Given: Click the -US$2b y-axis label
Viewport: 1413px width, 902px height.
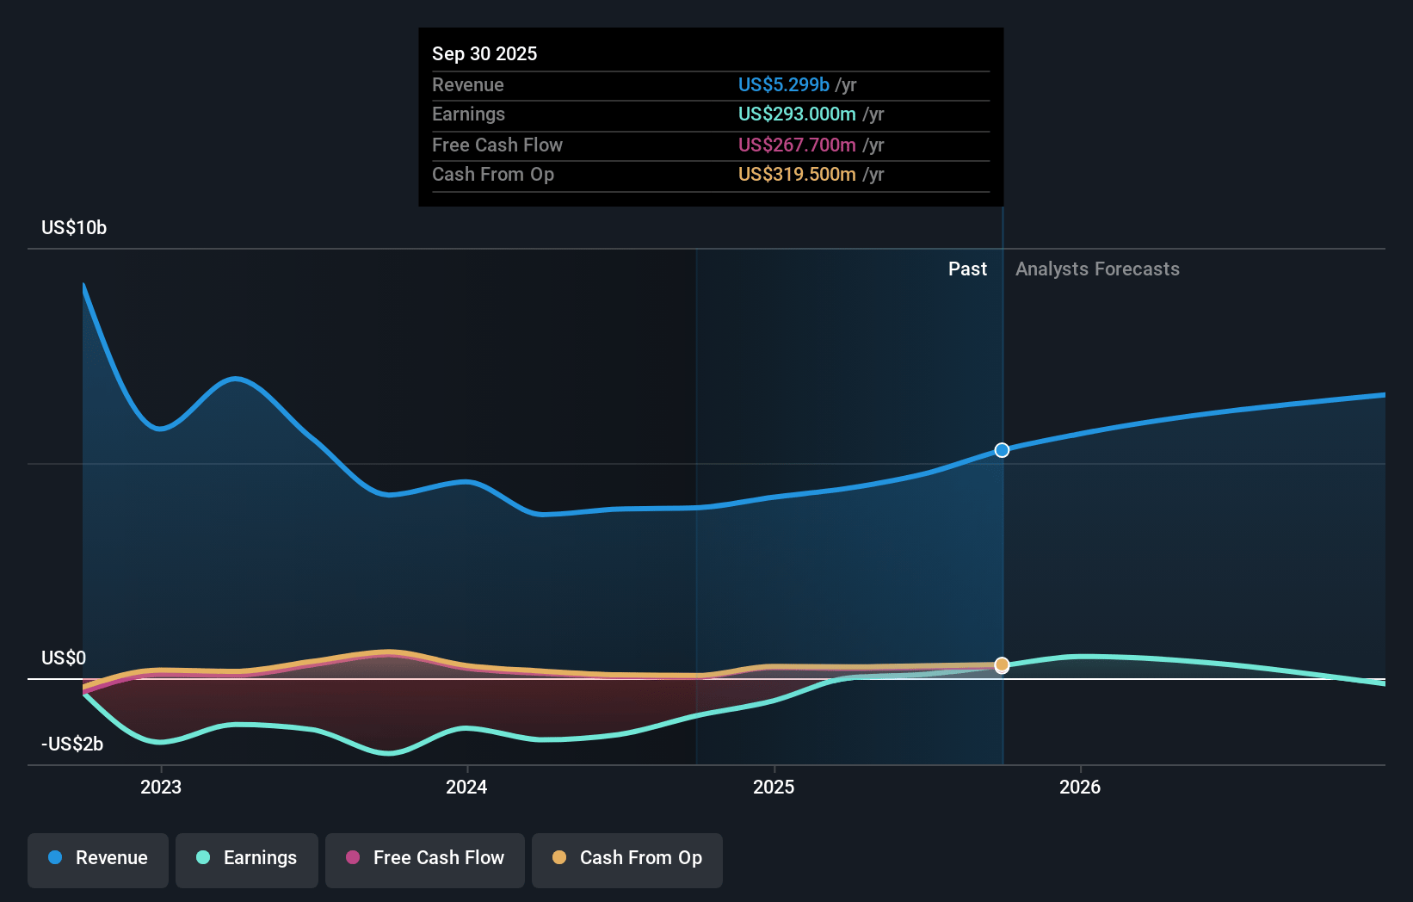Looking at the screenshot, I should click(x=72, y=744).
